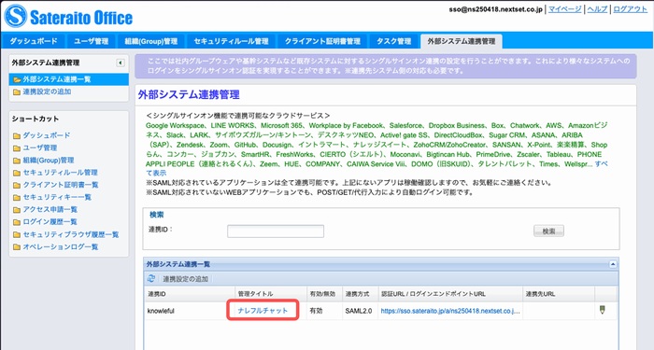Open the クライアント証明書管理 tab

(x=322, y=41)
